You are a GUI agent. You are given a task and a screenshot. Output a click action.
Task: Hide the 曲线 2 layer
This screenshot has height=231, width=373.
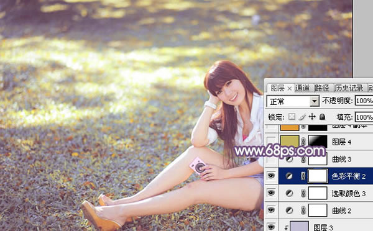(271, 211)
